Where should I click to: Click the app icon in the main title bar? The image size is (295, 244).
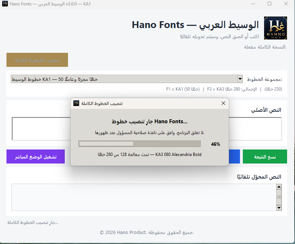click(x=5, y=4)
